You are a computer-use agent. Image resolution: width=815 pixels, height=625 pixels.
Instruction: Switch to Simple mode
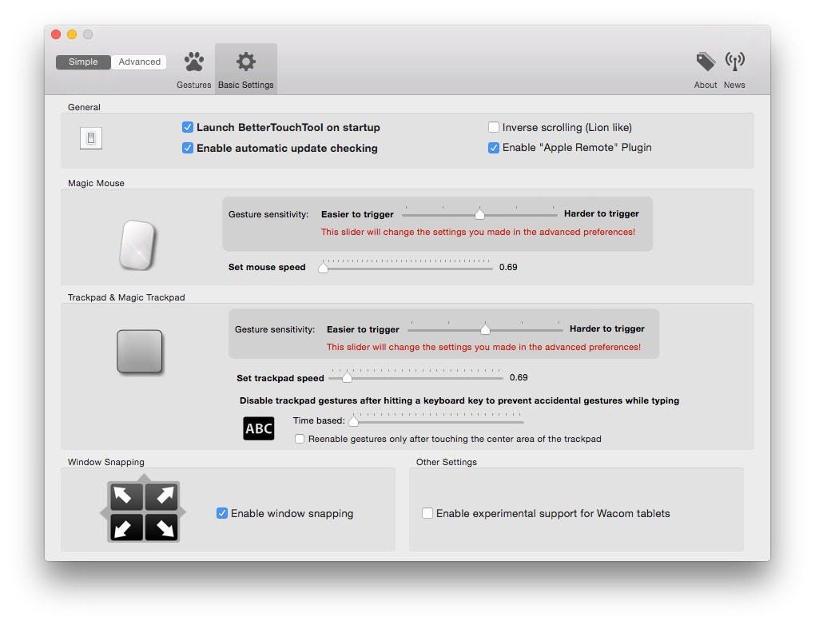click(83, 62)
